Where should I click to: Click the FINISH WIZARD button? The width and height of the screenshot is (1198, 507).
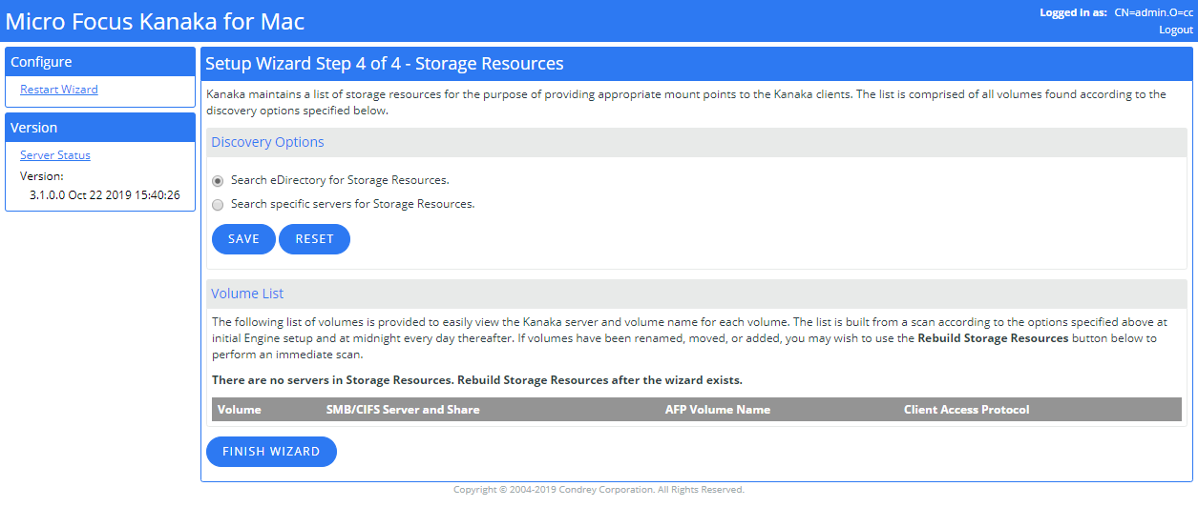click(271, 452)
